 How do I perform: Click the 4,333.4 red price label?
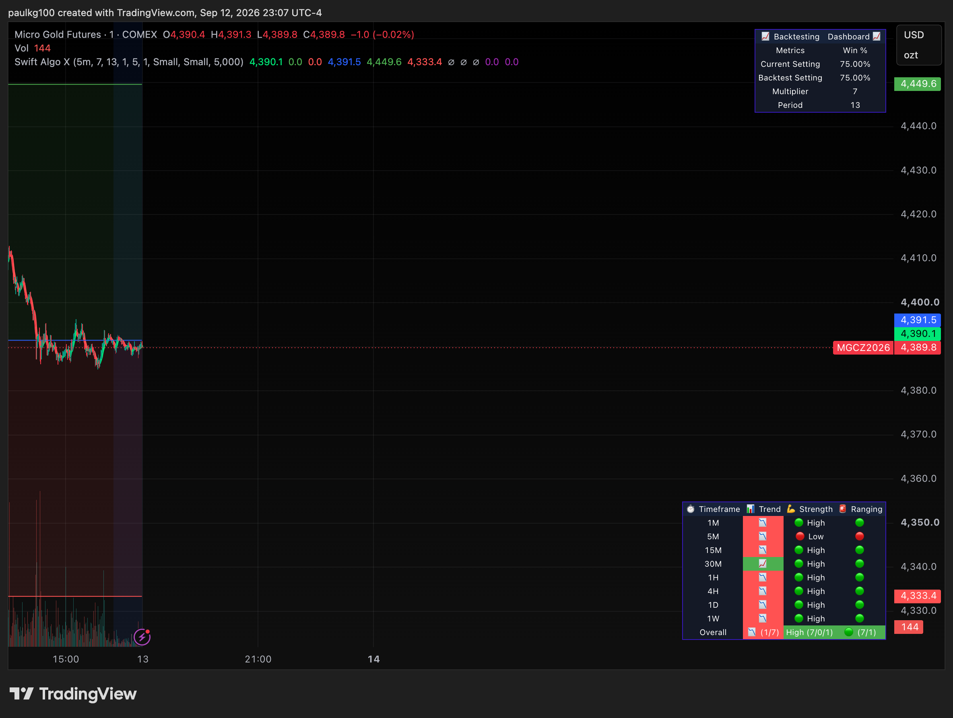pos(918,596)
